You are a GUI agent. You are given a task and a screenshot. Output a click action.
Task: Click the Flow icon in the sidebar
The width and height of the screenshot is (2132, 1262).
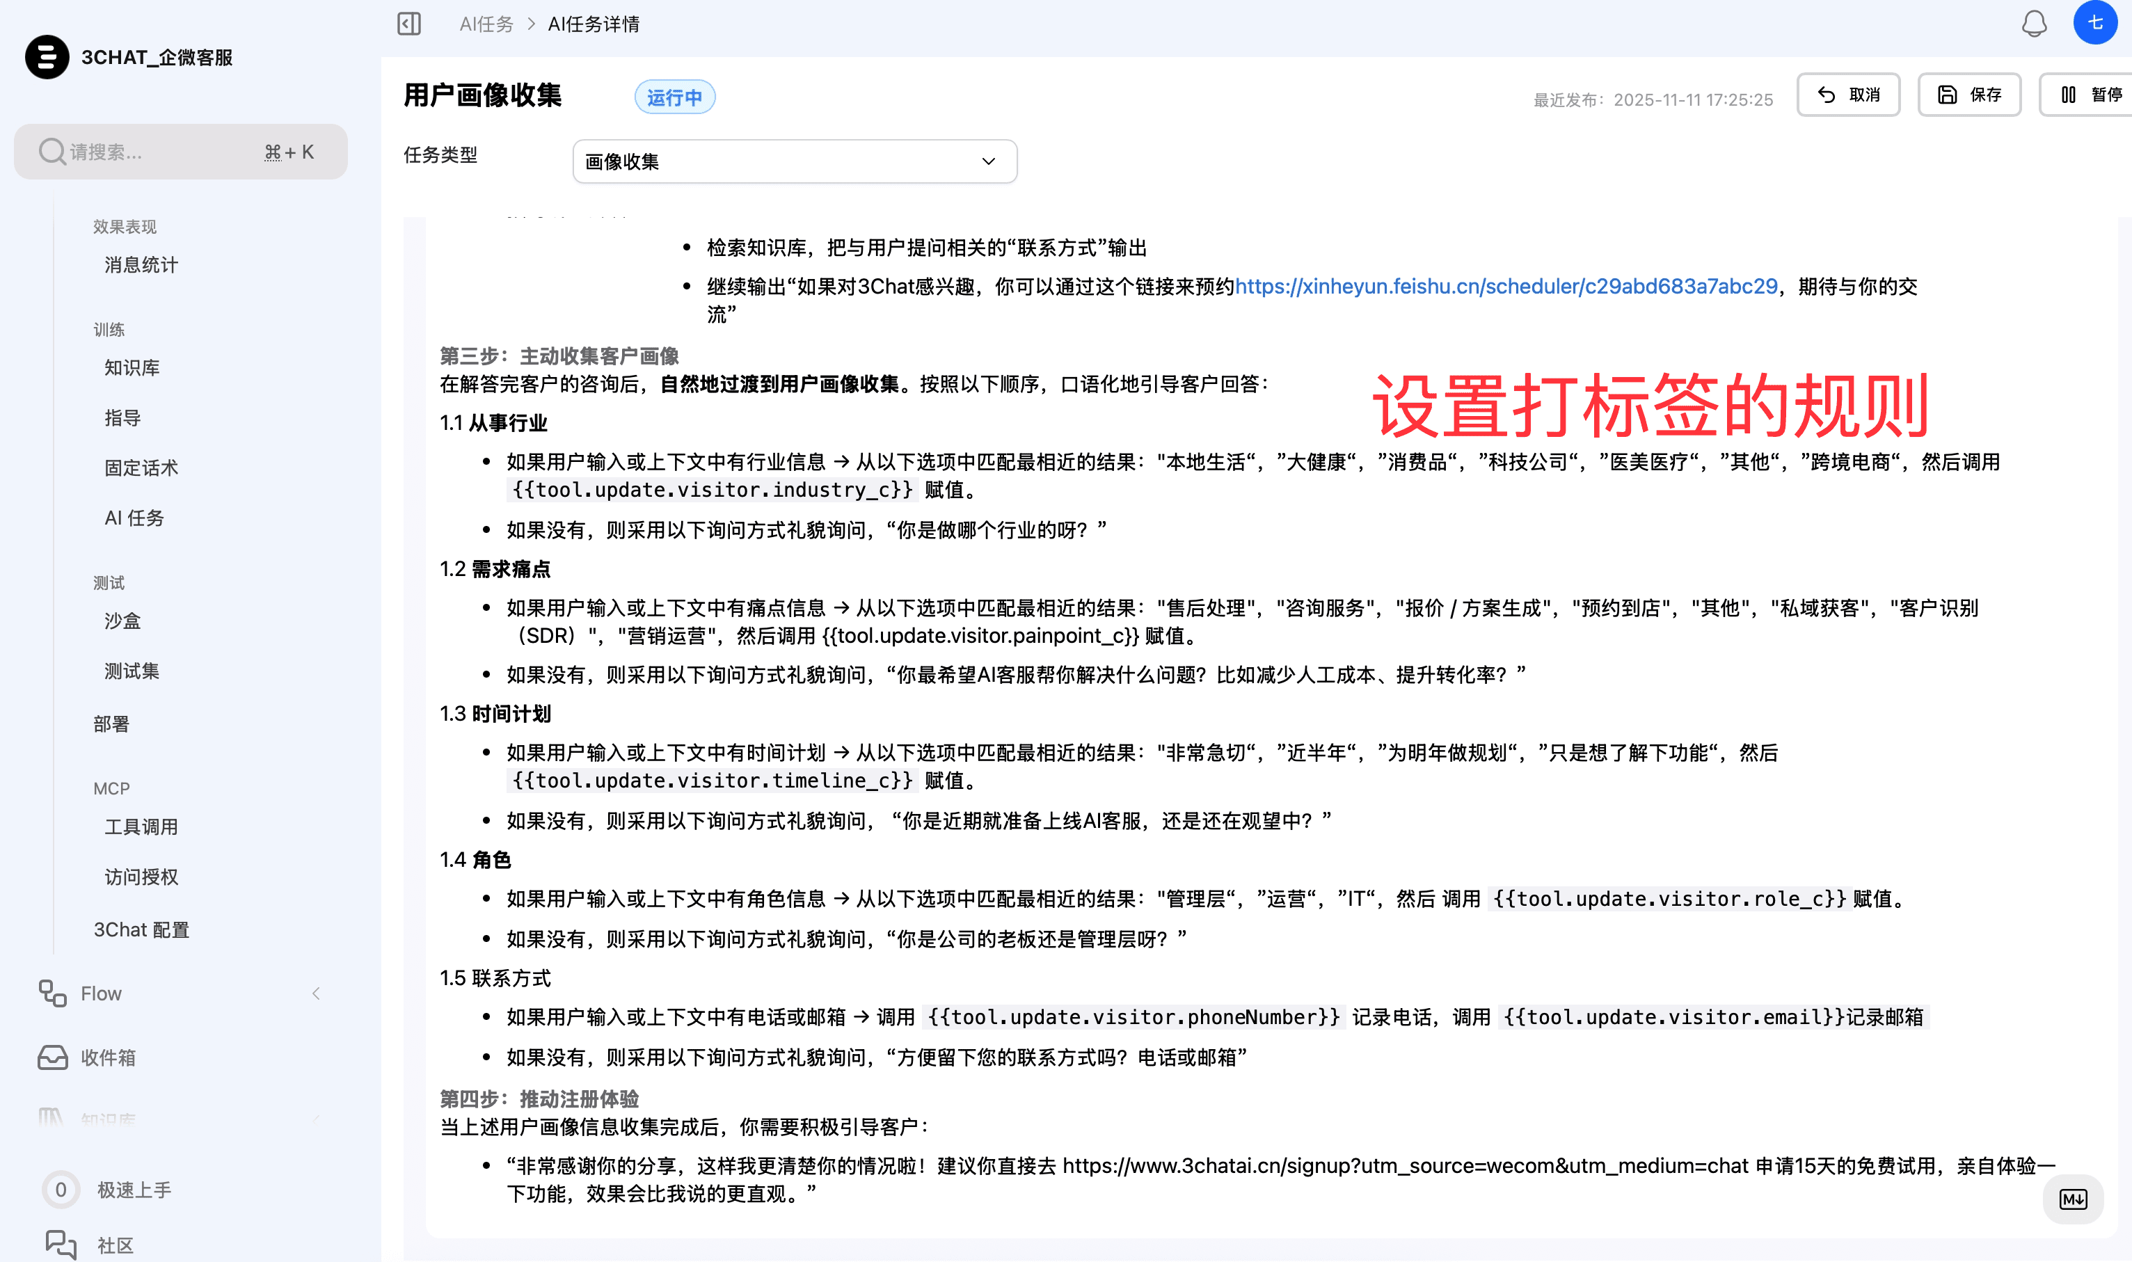[x=53, y=993]
